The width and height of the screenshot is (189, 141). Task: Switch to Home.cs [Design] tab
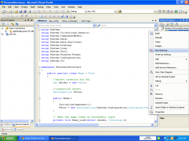point(69,21)
